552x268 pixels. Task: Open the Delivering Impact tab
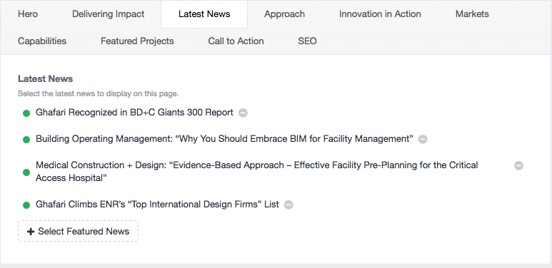[108, 14]
